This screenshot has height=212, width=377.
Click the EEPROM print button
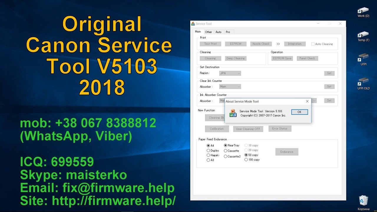236,44
